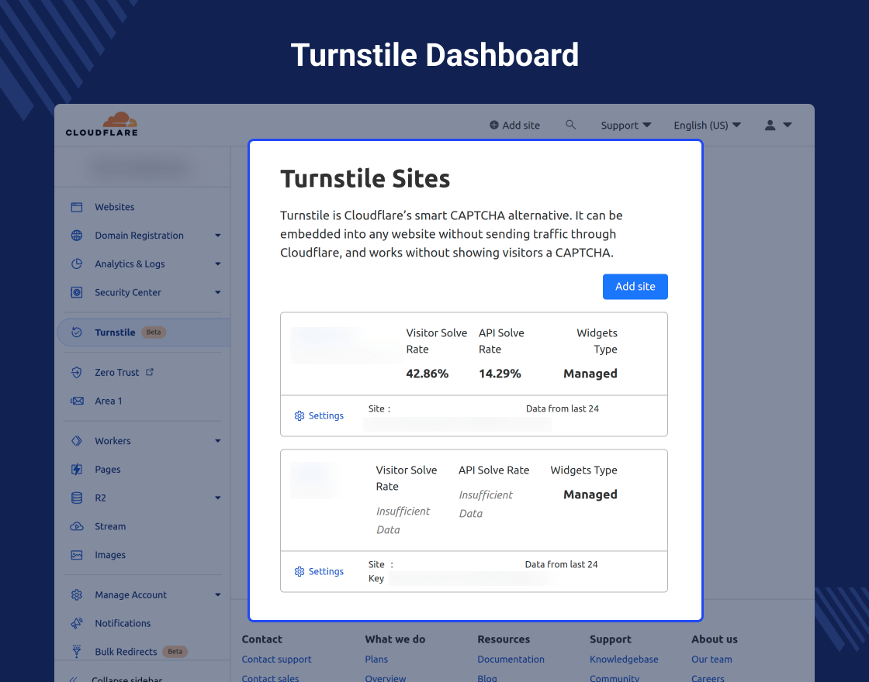Open Stream in the sidebar
869x682 pixels.
109,526
